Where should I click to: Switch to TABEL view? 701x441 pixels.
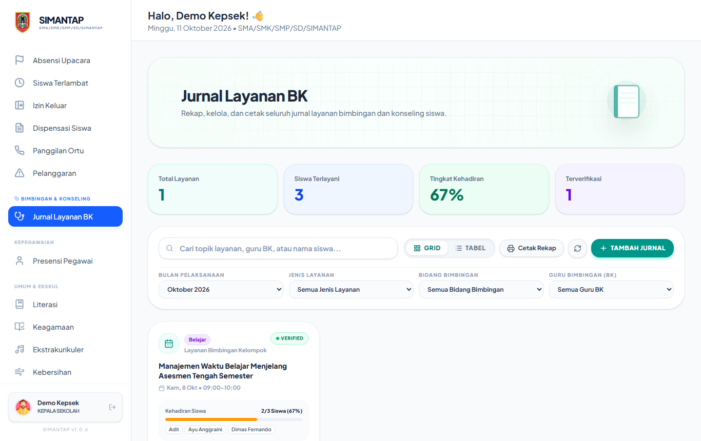[x=470, y=248]
